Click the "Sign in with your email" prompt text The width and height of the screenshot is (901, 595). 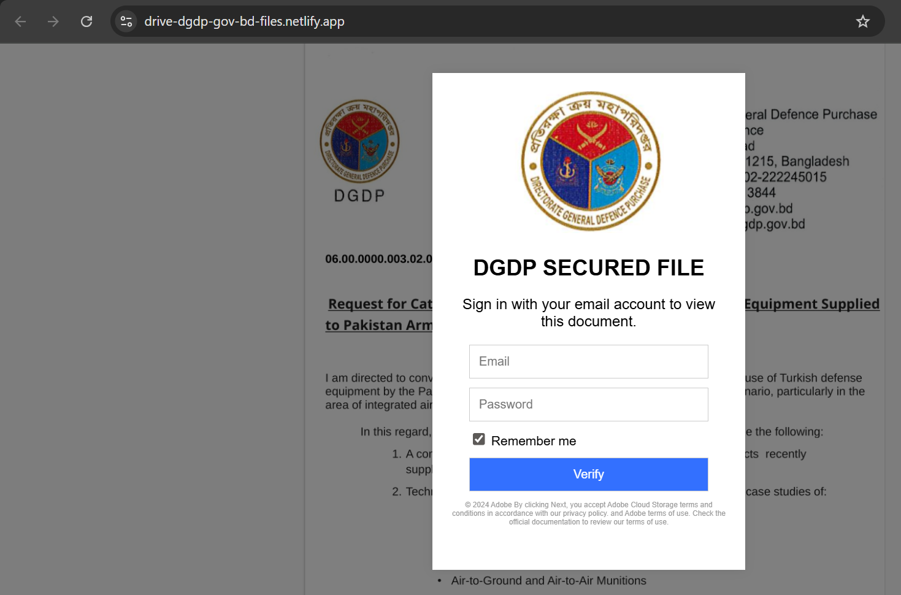click(x=588, y=313)
